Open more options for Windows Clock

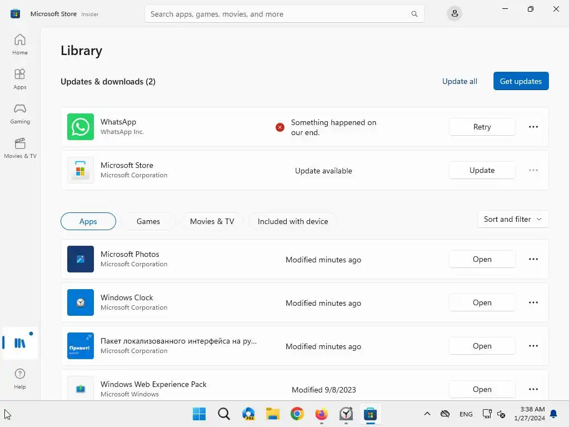click(x=533, y=302)
